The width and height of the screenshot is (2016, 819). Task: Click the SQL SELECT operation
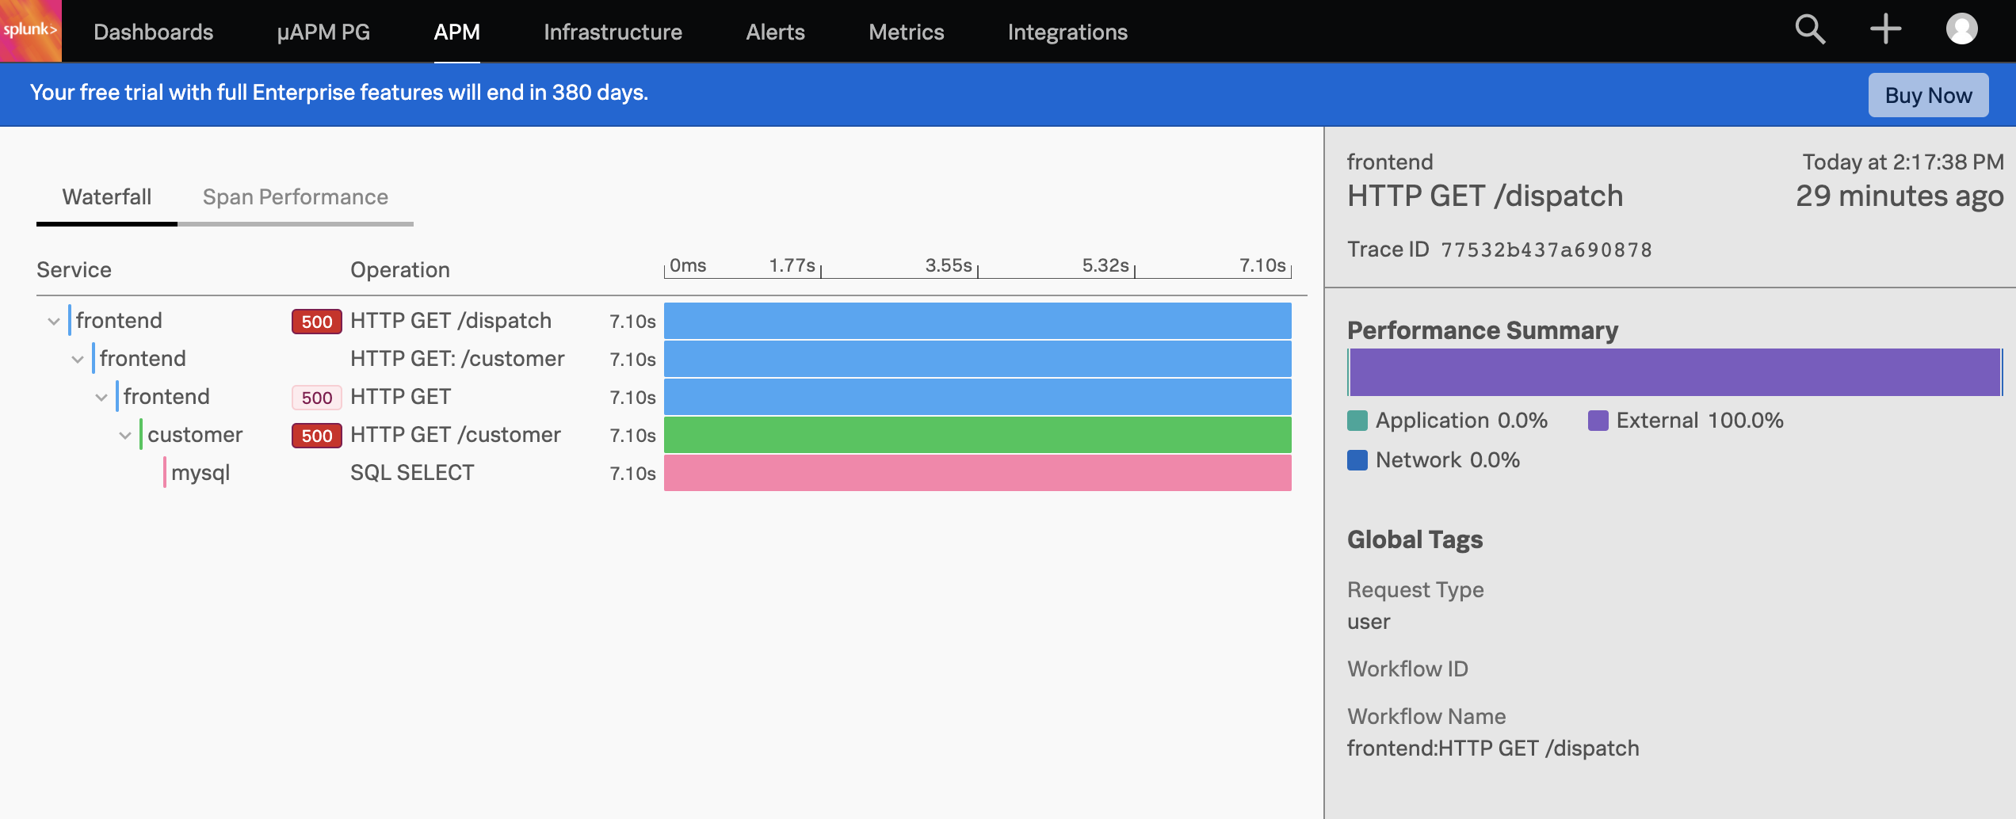tap(412, 473)
